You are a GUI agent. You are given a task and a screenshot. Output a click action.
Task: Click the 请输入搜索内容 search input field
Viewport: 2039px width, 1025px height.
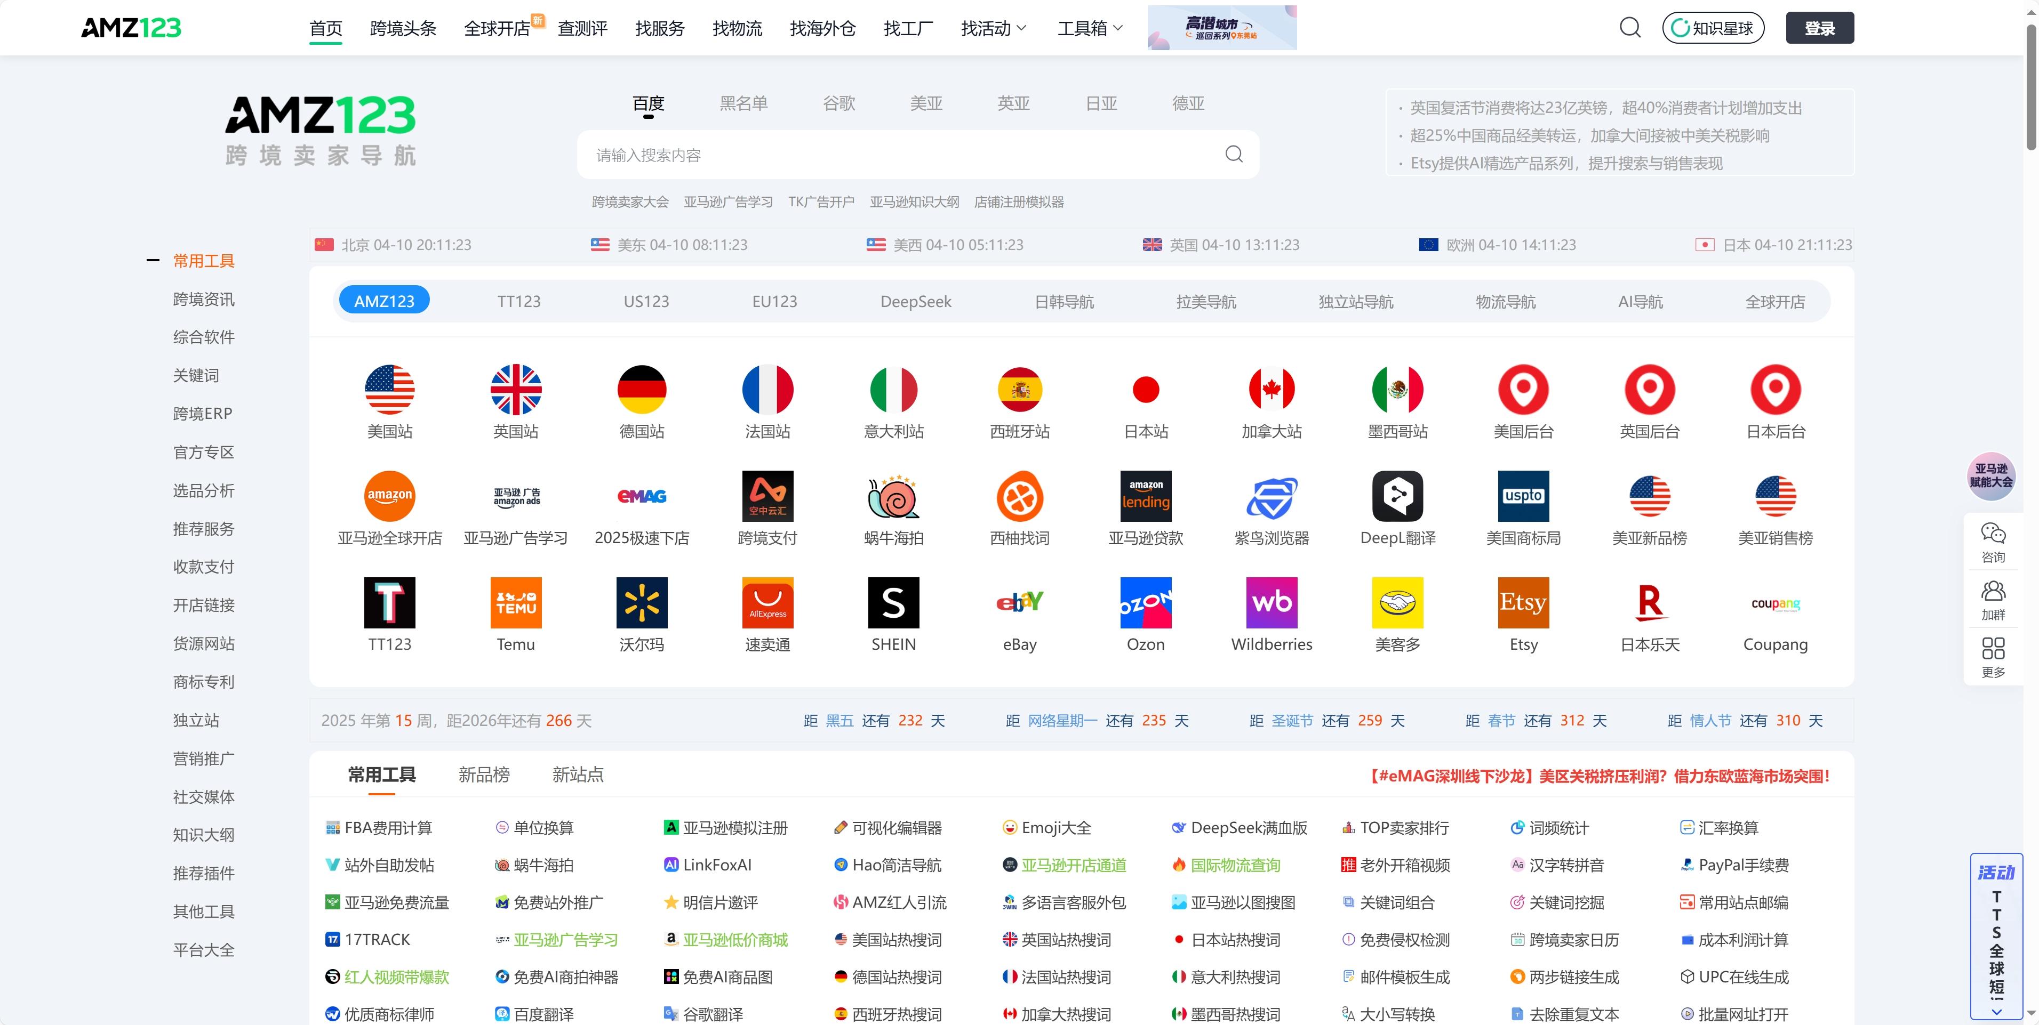(902, 155)
